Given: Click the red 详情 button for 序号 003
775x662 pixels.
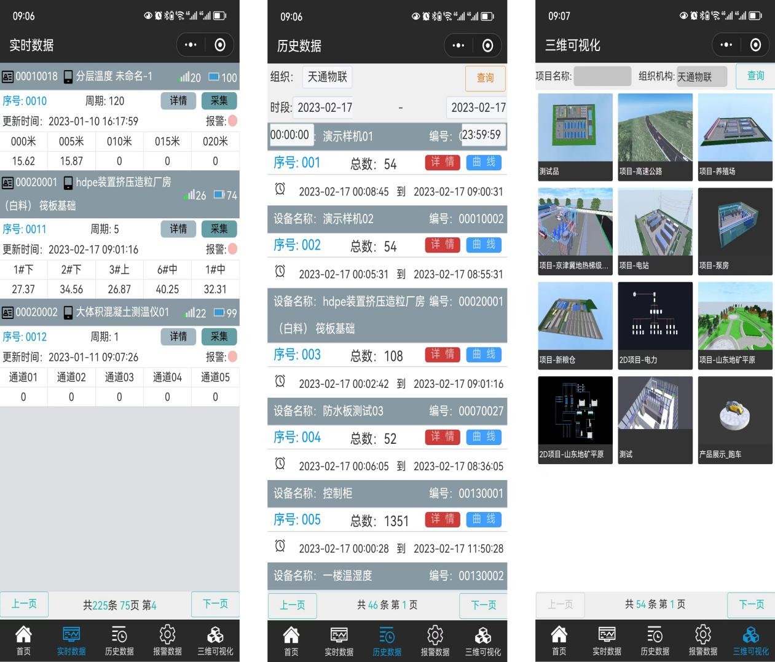Looking at the screenshot, I should tap(443, 355).
